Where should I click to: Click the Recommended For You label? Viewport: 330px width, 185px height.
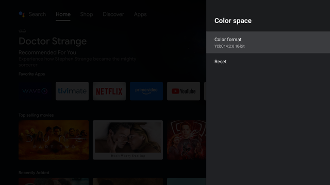47,52
